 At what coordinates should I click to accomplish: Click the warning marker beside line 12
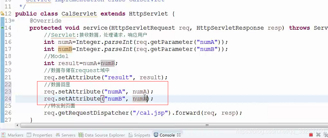tap(2, 14)
